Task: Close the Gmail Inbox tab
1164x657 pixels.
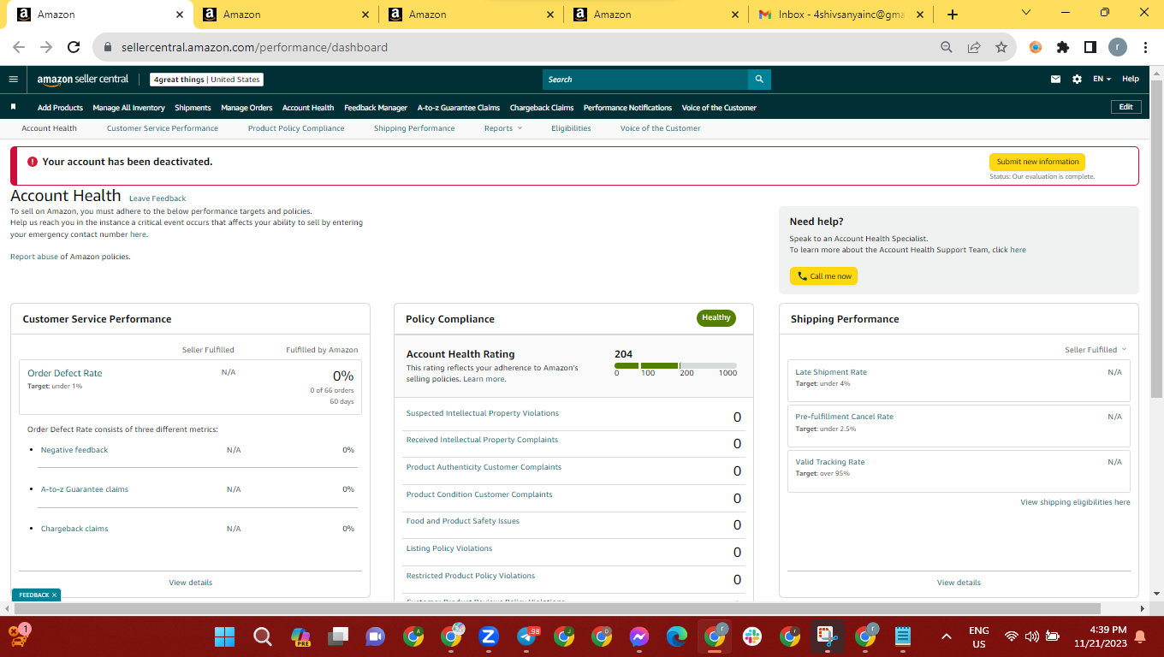Action: (x=921, y=15)
